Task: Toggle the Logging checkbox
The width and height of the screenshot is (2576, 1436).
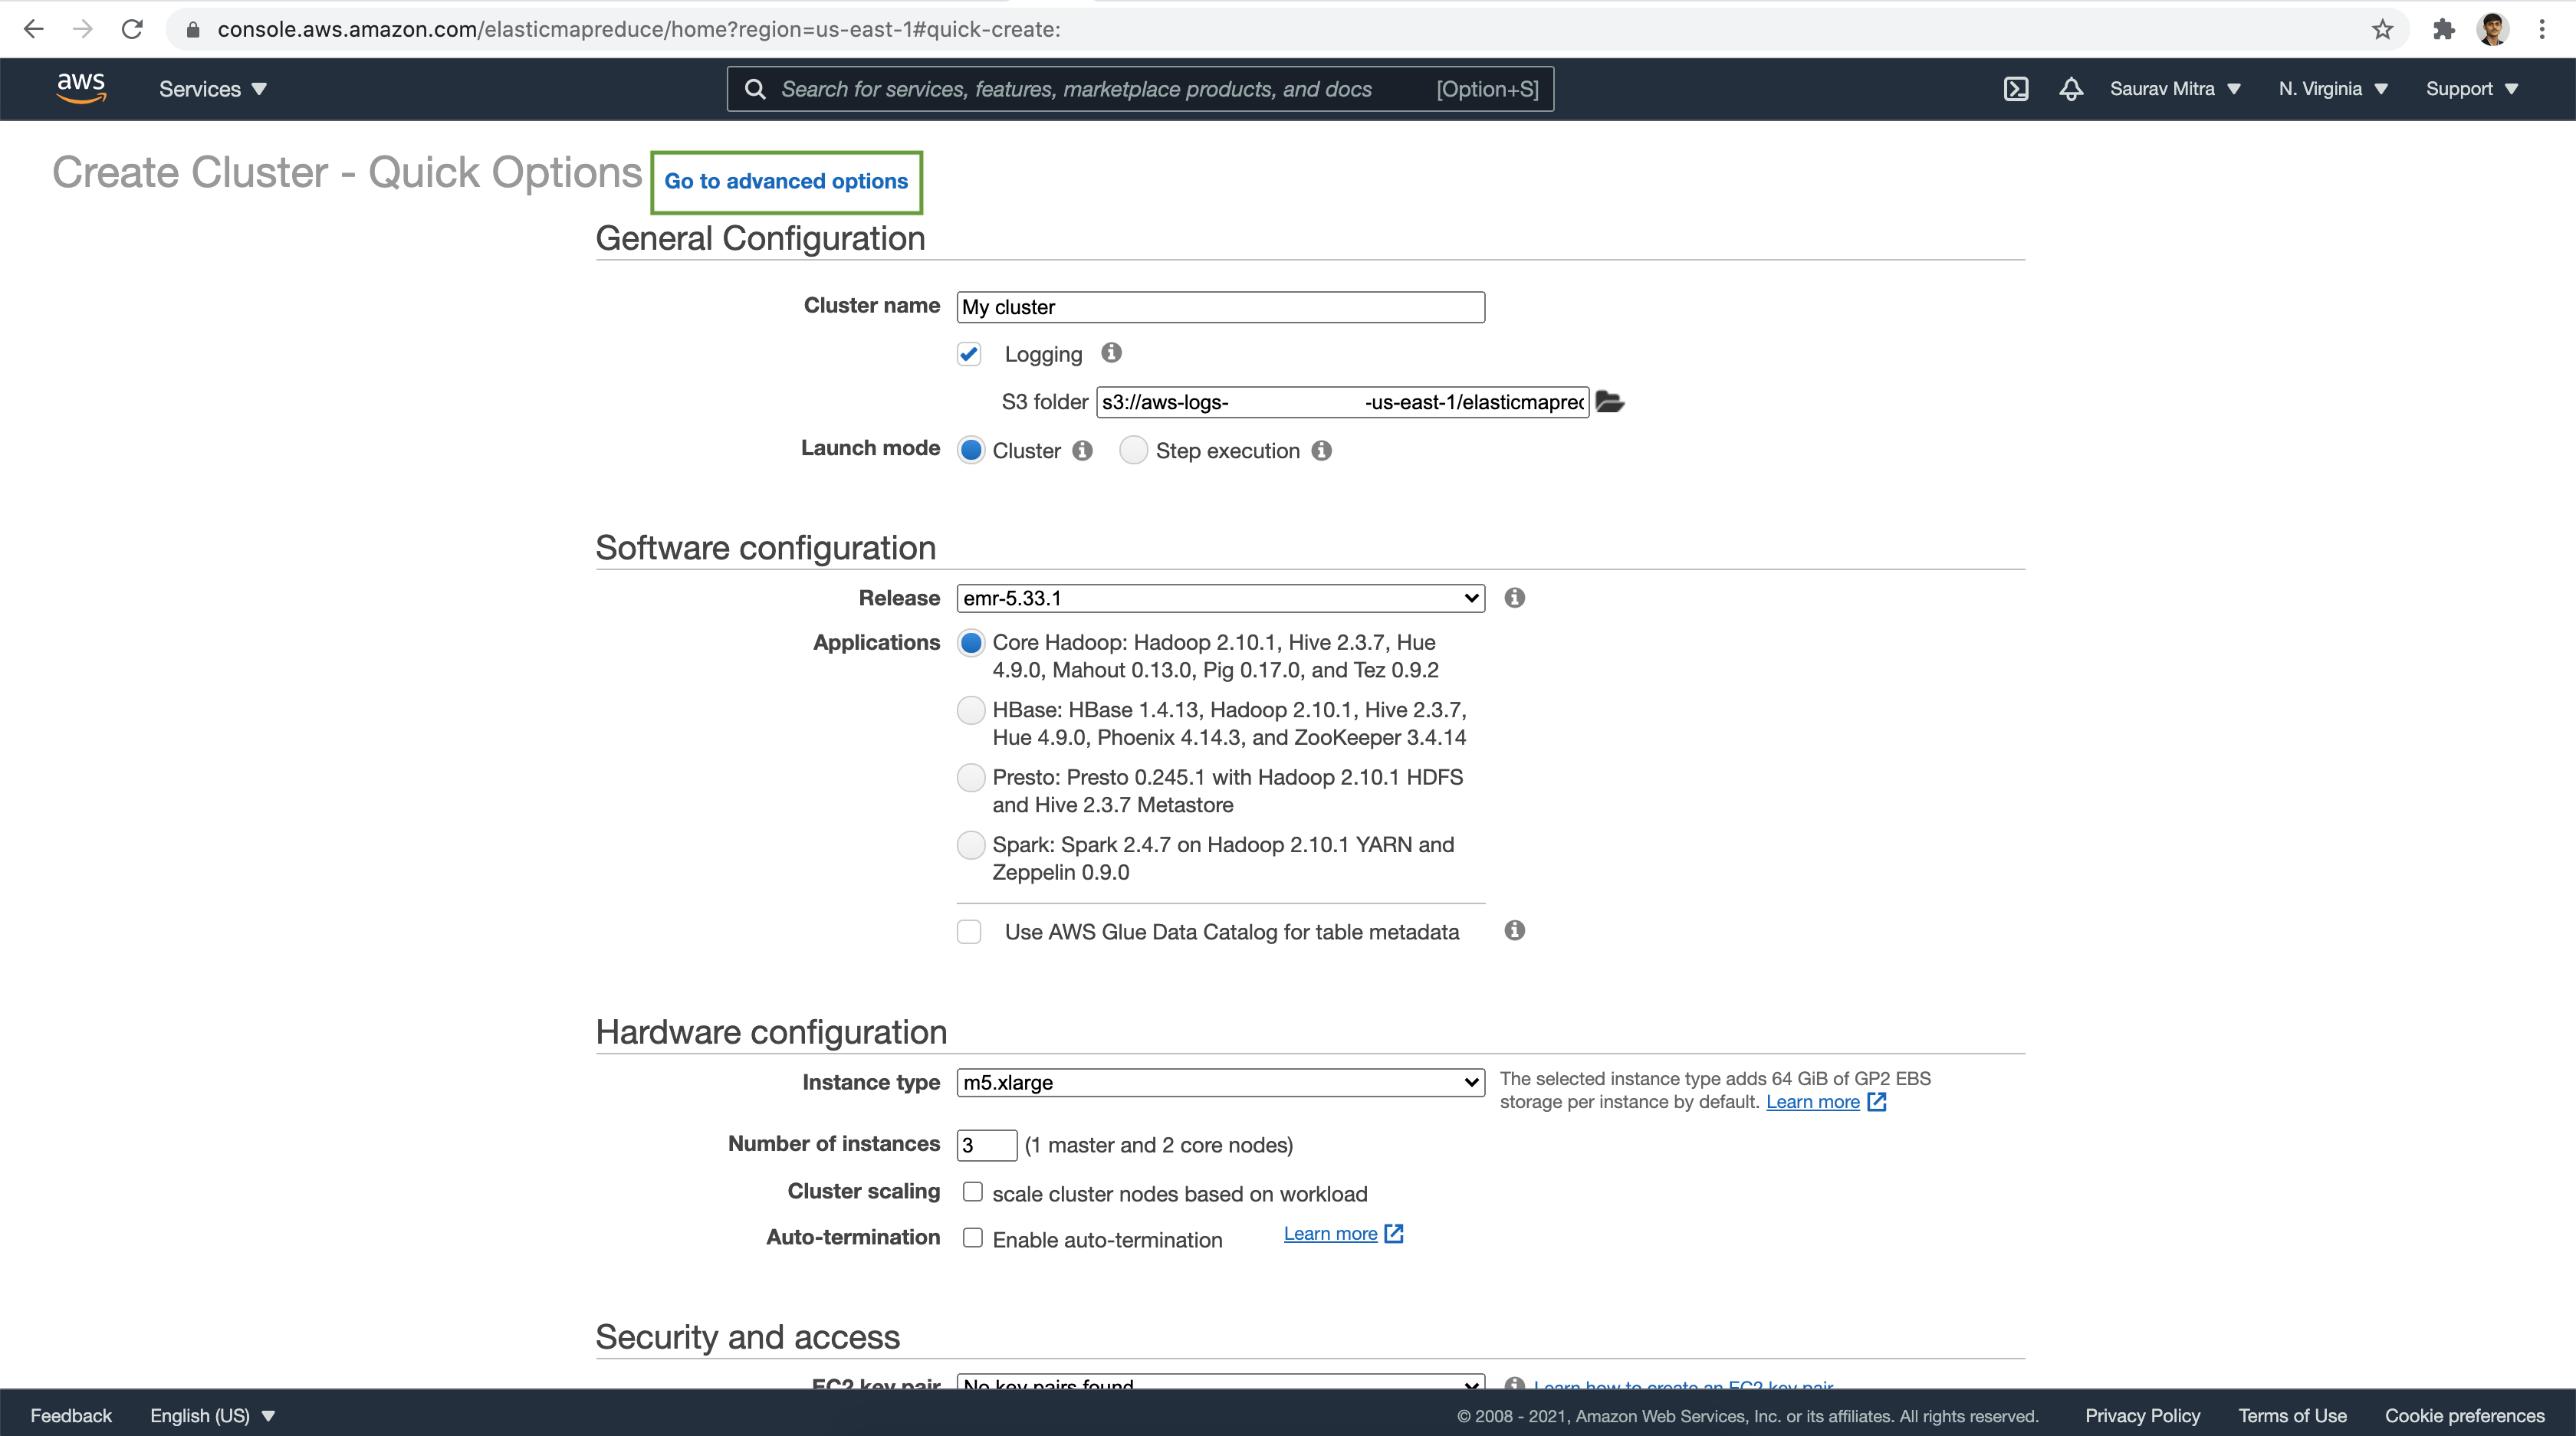Action: tap(969, 354)
